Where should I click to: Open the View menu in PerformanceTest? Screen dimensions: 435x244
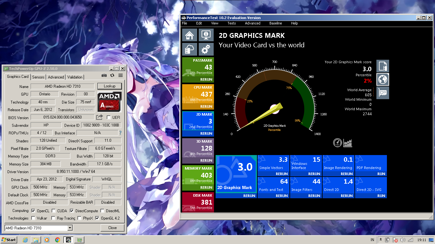pyautogui.click(x=215, y=23)
